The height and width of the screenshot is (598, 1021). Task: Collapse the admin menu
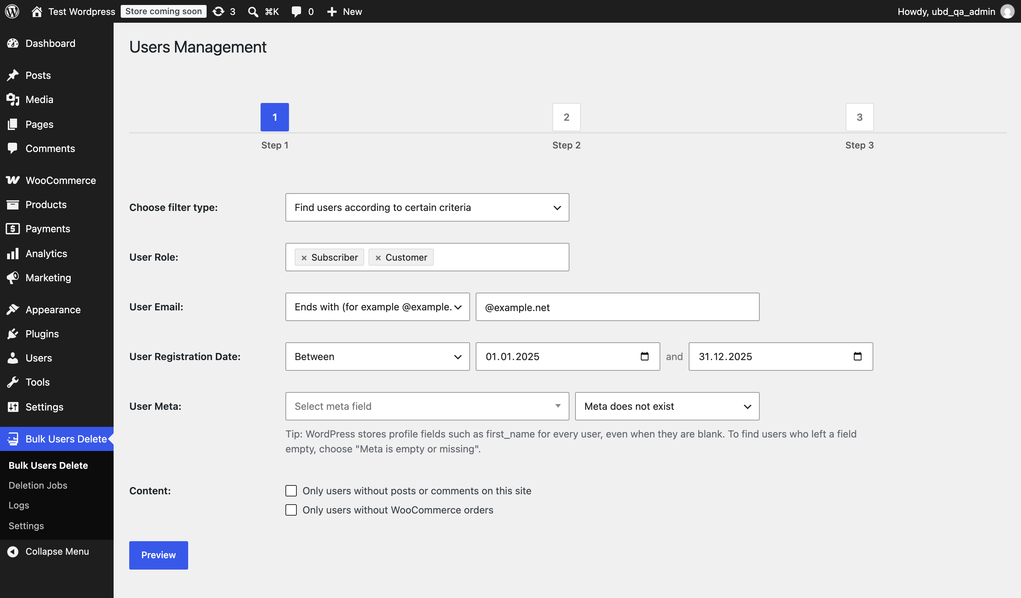(x=57, y=551)
